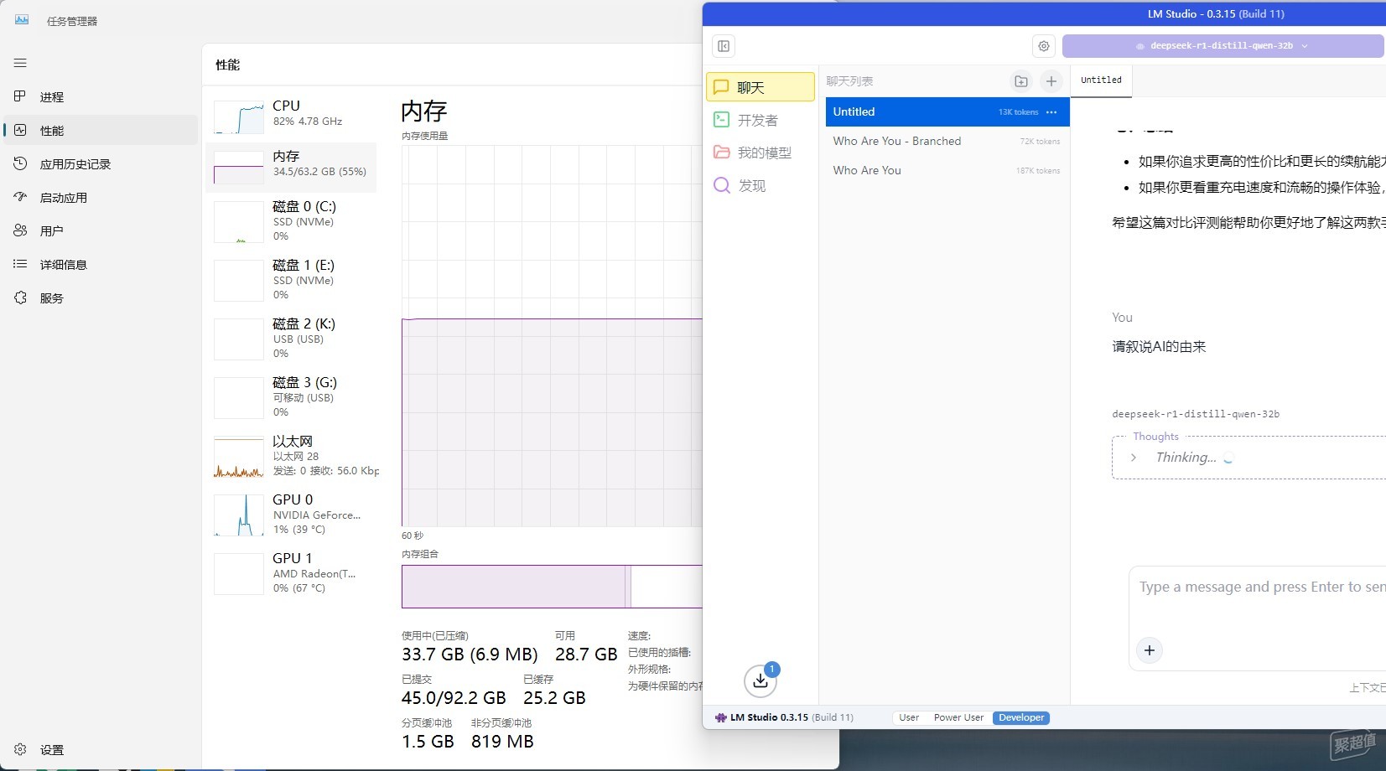Screen dimensions: 1386x771
Task: Switch LM Studio to User mode
Action: (909, 717)
